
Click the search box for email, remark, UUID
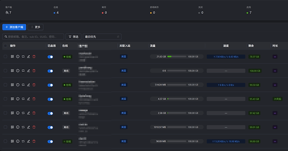coord(33,37)
